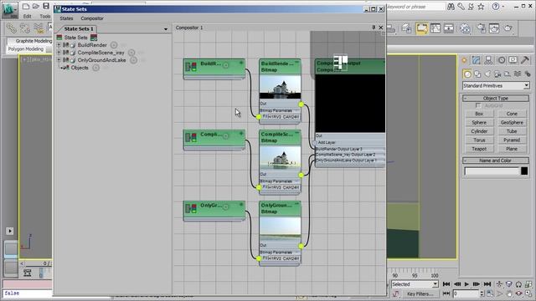Select the Space Warps category icon
The width and height of the screenshot is (536, 301).
pos(518,74)
